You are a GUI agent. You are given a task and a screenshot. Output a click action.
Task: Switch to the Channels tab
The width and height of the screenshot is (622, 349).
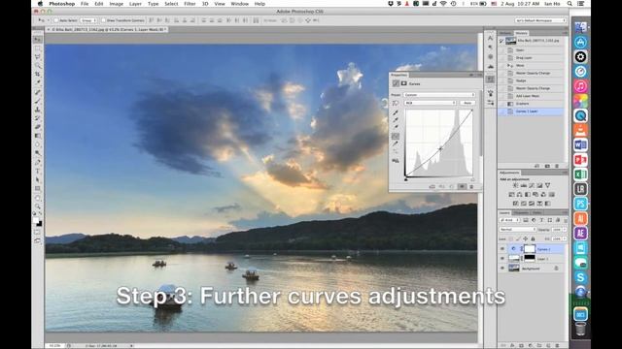click(x=521, y=213)
